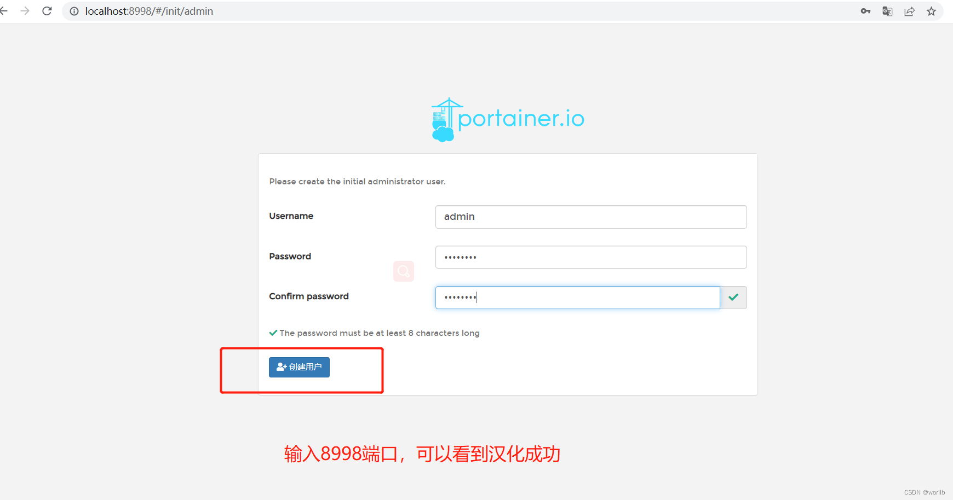953x500 pixels.
Task: Click the password length requirement message
Action: point(375,333)
